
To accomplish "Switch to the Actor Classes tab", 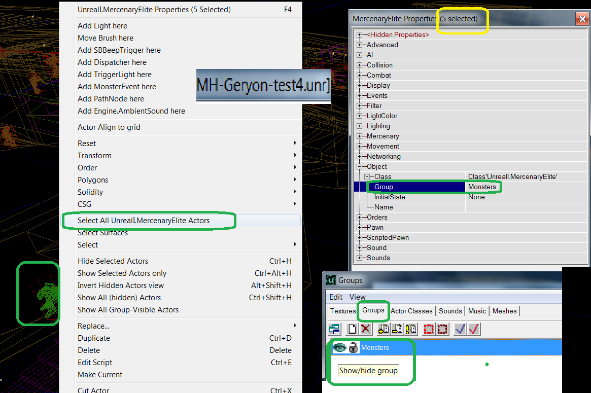I will (x=411, y=311).
